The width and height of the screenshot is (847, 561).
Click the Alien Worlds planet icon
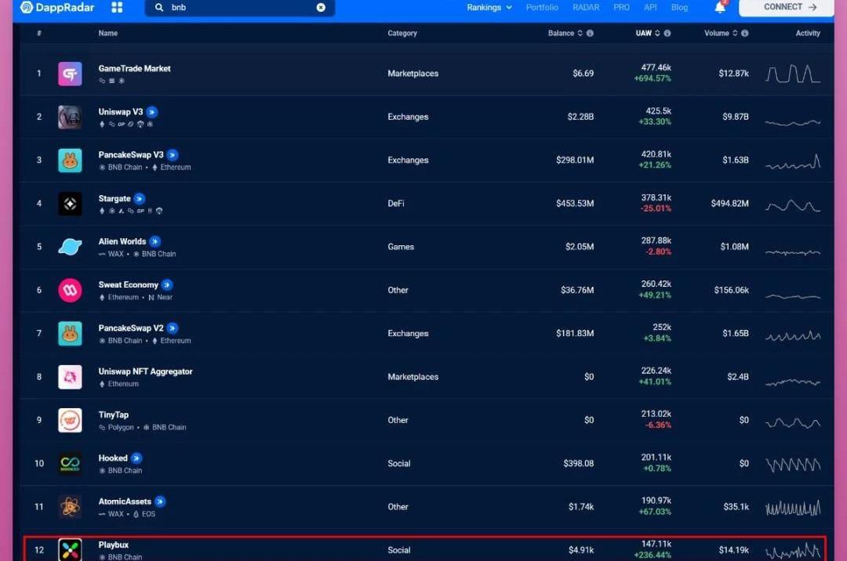[x=70, y=247]
